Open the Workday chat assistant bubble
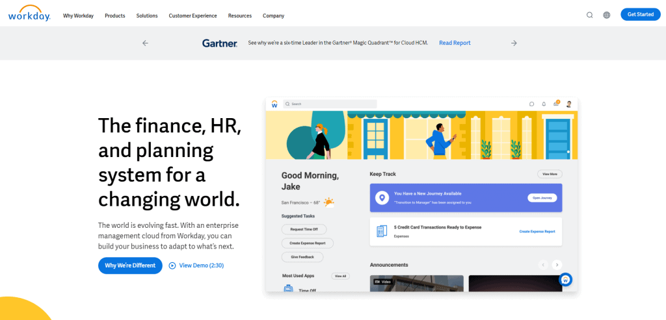This screenshot has height=320, width=666. point(565,279)
